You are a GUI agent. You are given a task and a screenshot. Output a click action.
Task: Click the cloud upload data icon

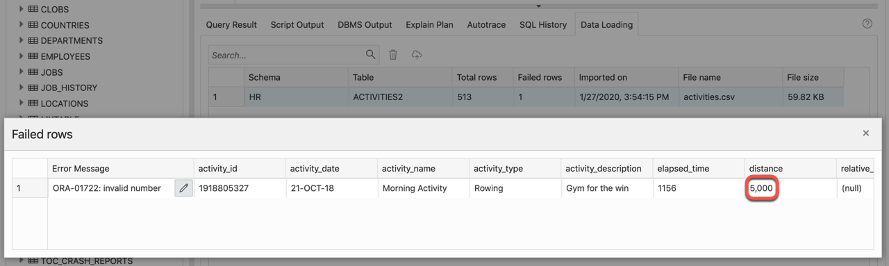417,54
